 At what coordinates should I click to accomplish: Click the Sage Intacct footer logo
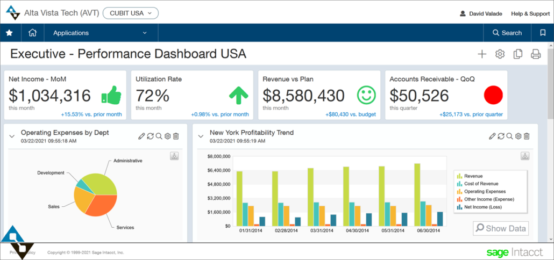pyautogui.click(x=514, y=252)
